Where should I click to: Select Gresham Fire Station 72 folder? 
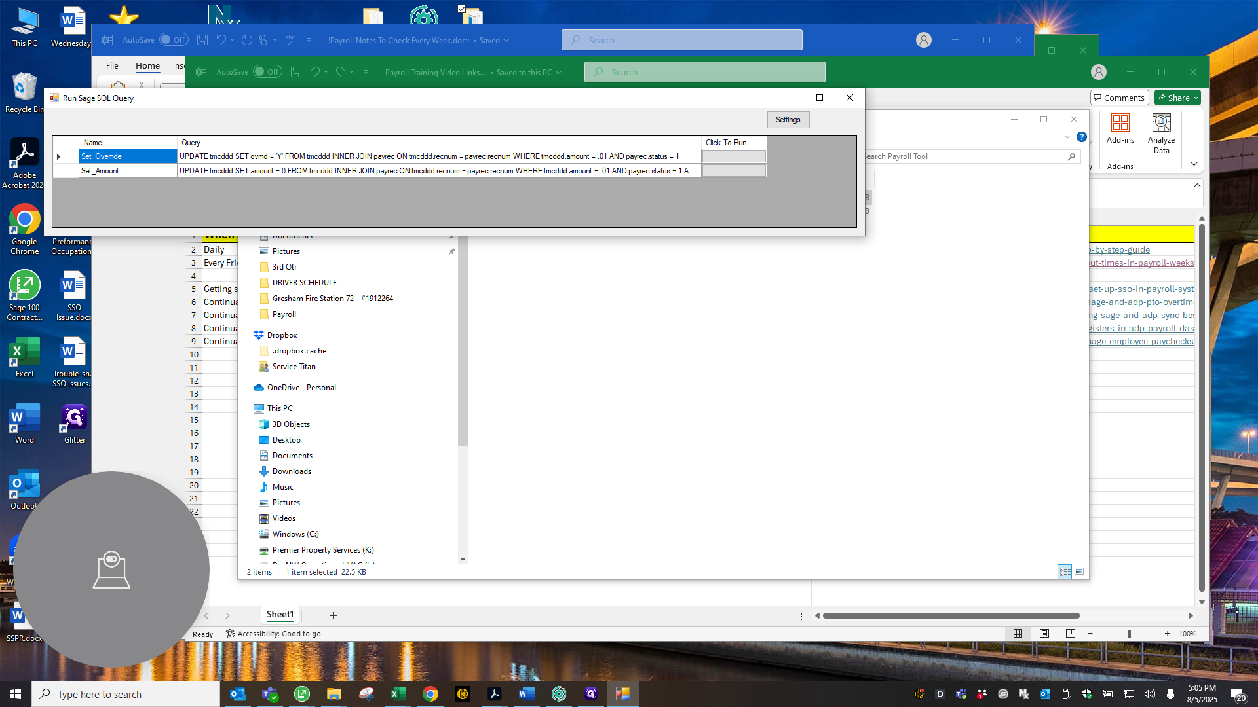[332, 299]
